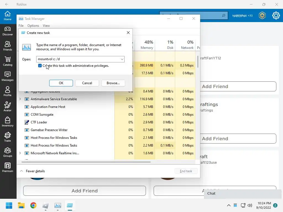Open Roblox settings gear icon
This screenshot has width=283, height=212.
click(276, 15)
